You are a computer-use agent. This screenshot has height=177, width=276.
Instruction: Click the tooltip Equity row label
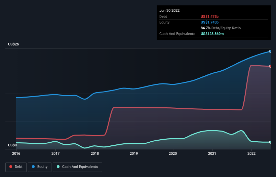[x=164, y=22]
